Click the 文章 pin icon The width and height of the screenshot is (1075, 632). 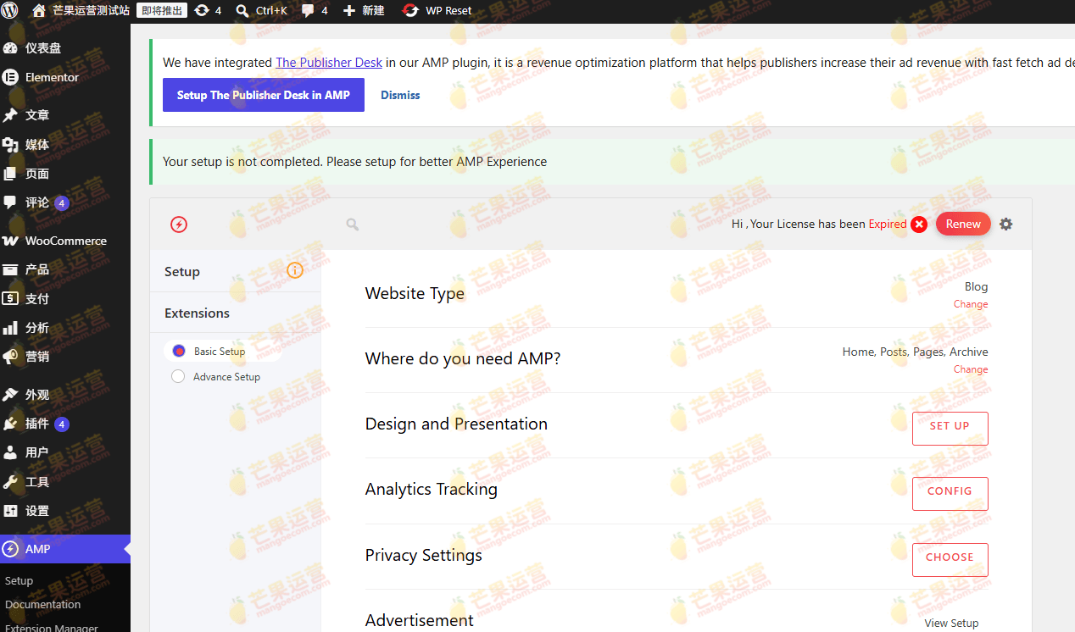click(x=10, y=115)
